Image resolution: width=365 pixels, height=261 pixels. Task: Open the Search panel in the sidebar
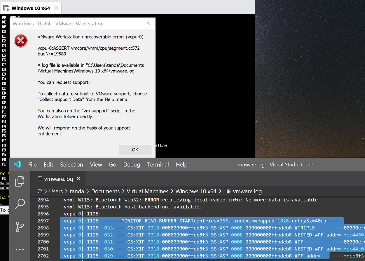[x=20, y=204]
